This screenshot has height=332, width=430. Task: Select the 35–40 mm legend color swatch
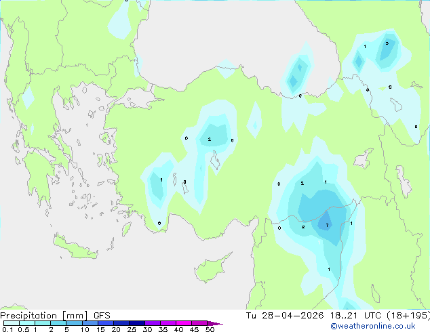[x=168, y=323]
